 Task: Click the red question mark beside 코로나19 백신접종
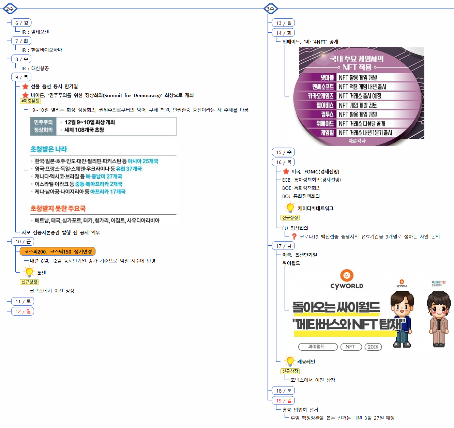tap(294, 236)
